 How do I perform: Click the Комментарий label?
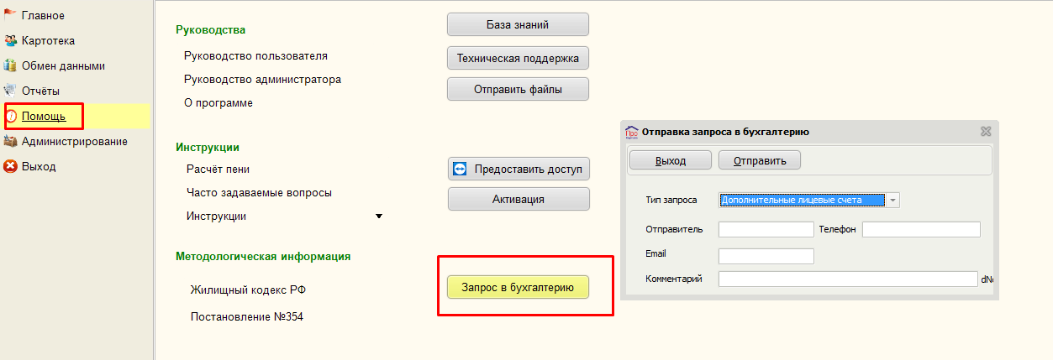pos(673,279)
